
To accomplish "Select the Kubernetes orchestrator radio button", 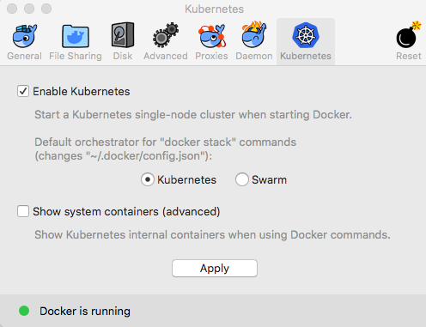I will (148, 179).
